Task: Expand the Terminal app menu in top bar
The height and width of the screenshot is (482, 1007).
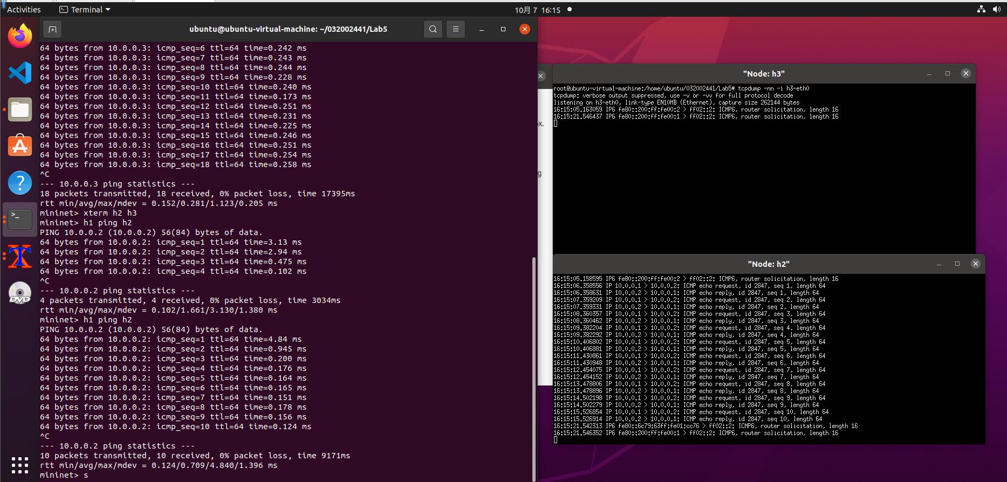Action: [x=85, y=10]
